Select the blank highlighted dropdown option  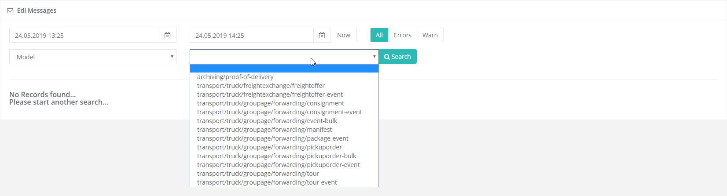[284, 68]
